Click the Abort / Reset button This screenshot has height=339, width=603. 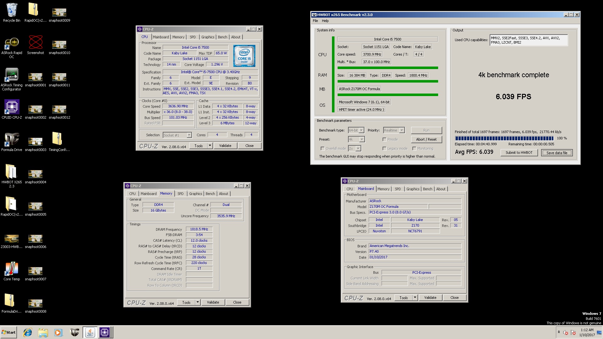pyautogui.click(x=426, y=139)
